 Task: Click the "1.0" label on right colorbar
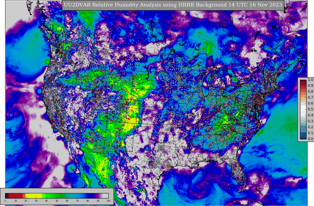[x=310, y=80]
